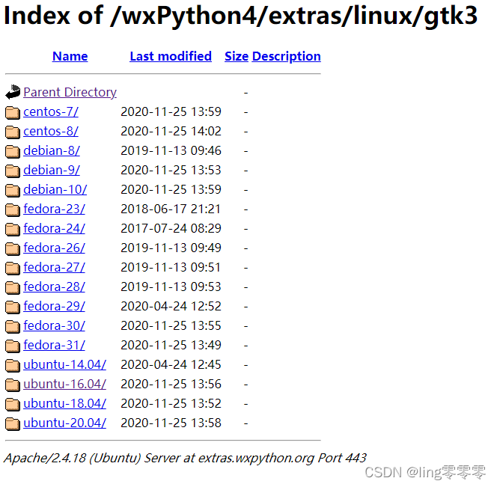497x487 pixels.
Task: Open the fedora-29/ directory link
Action: (54, 307)
